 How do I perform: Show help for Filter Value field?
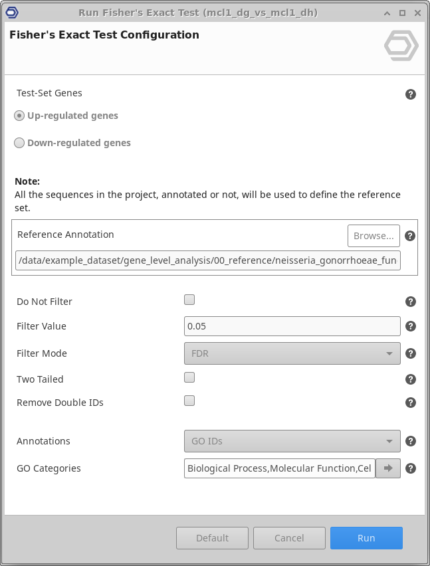coord(411,326)
